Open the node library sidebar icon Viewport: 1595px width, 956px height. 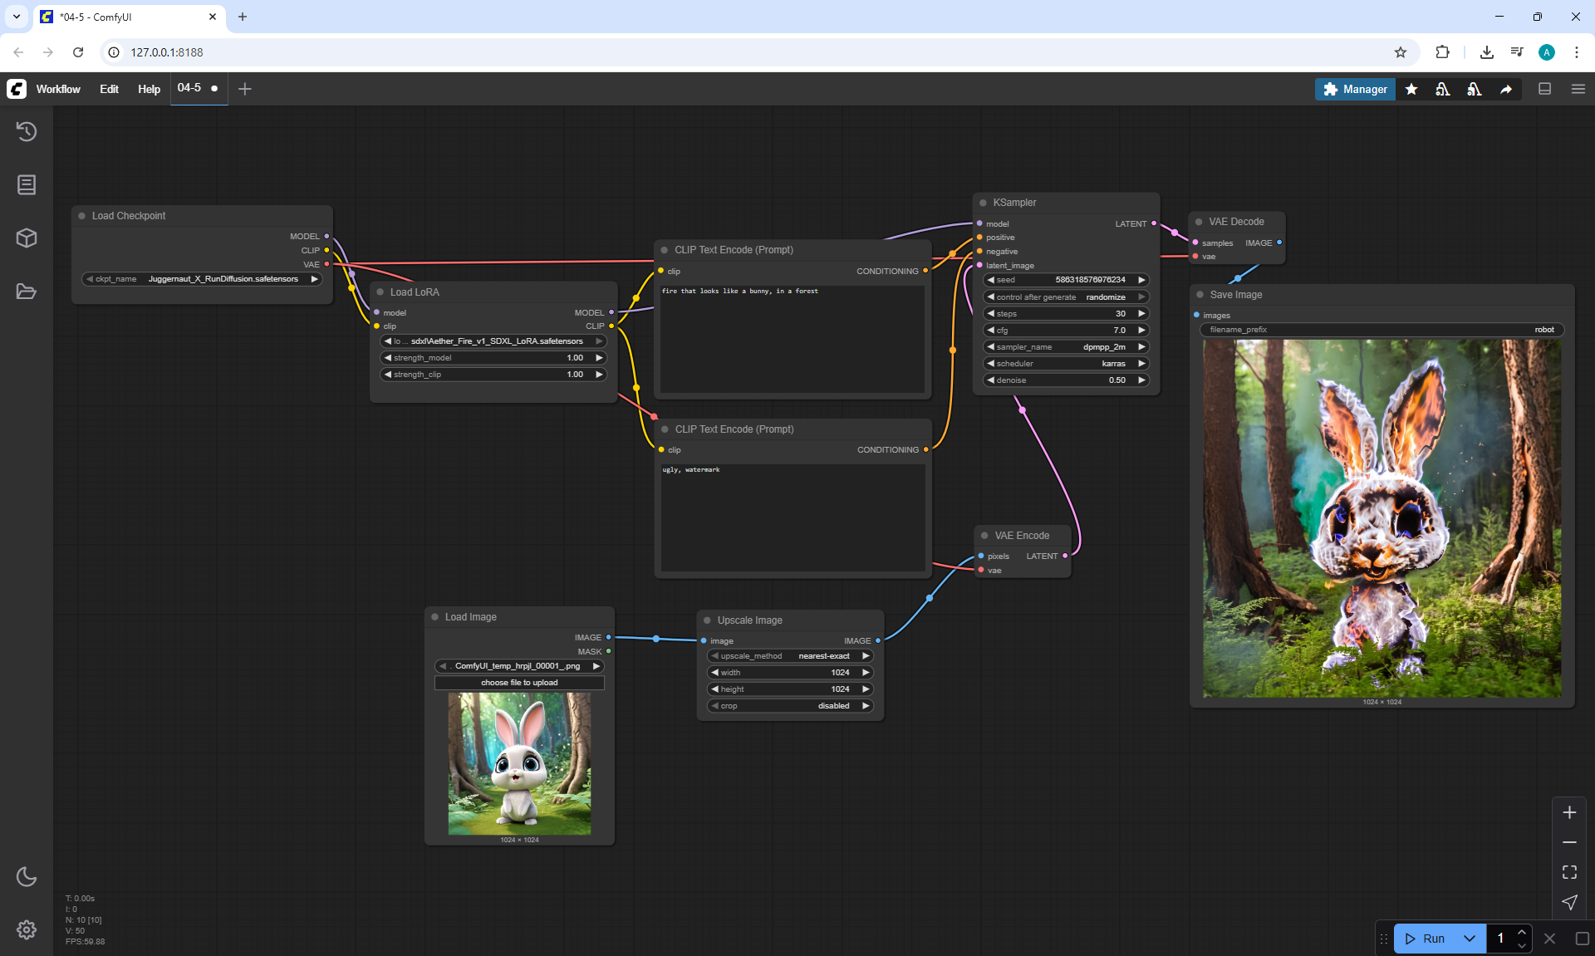click(x=27, y=184)
